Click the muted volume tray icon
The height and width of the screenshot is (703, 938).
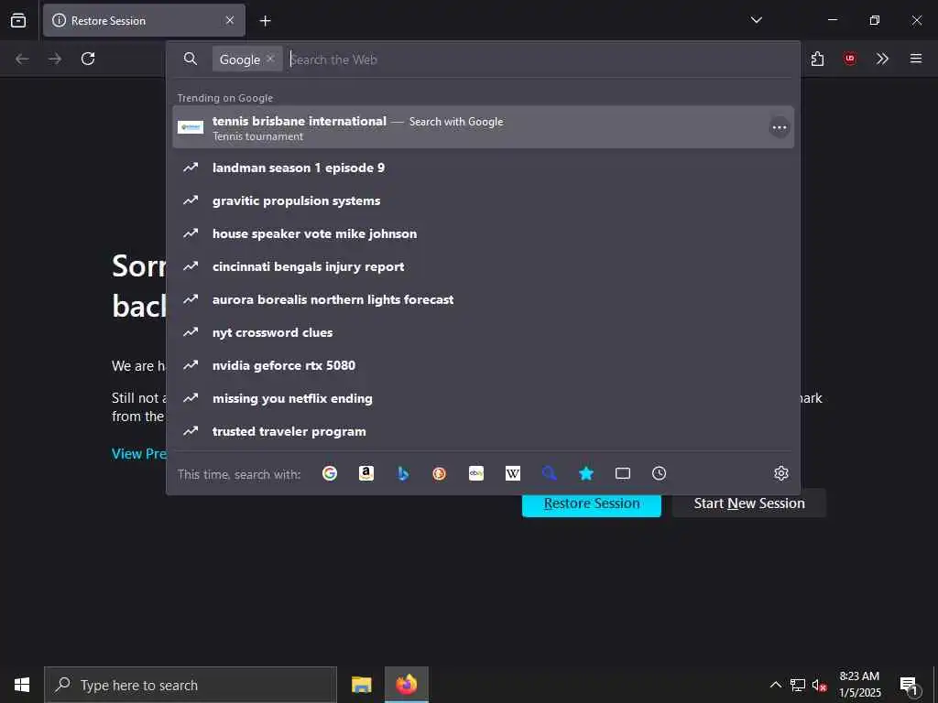tap(820, 685)
